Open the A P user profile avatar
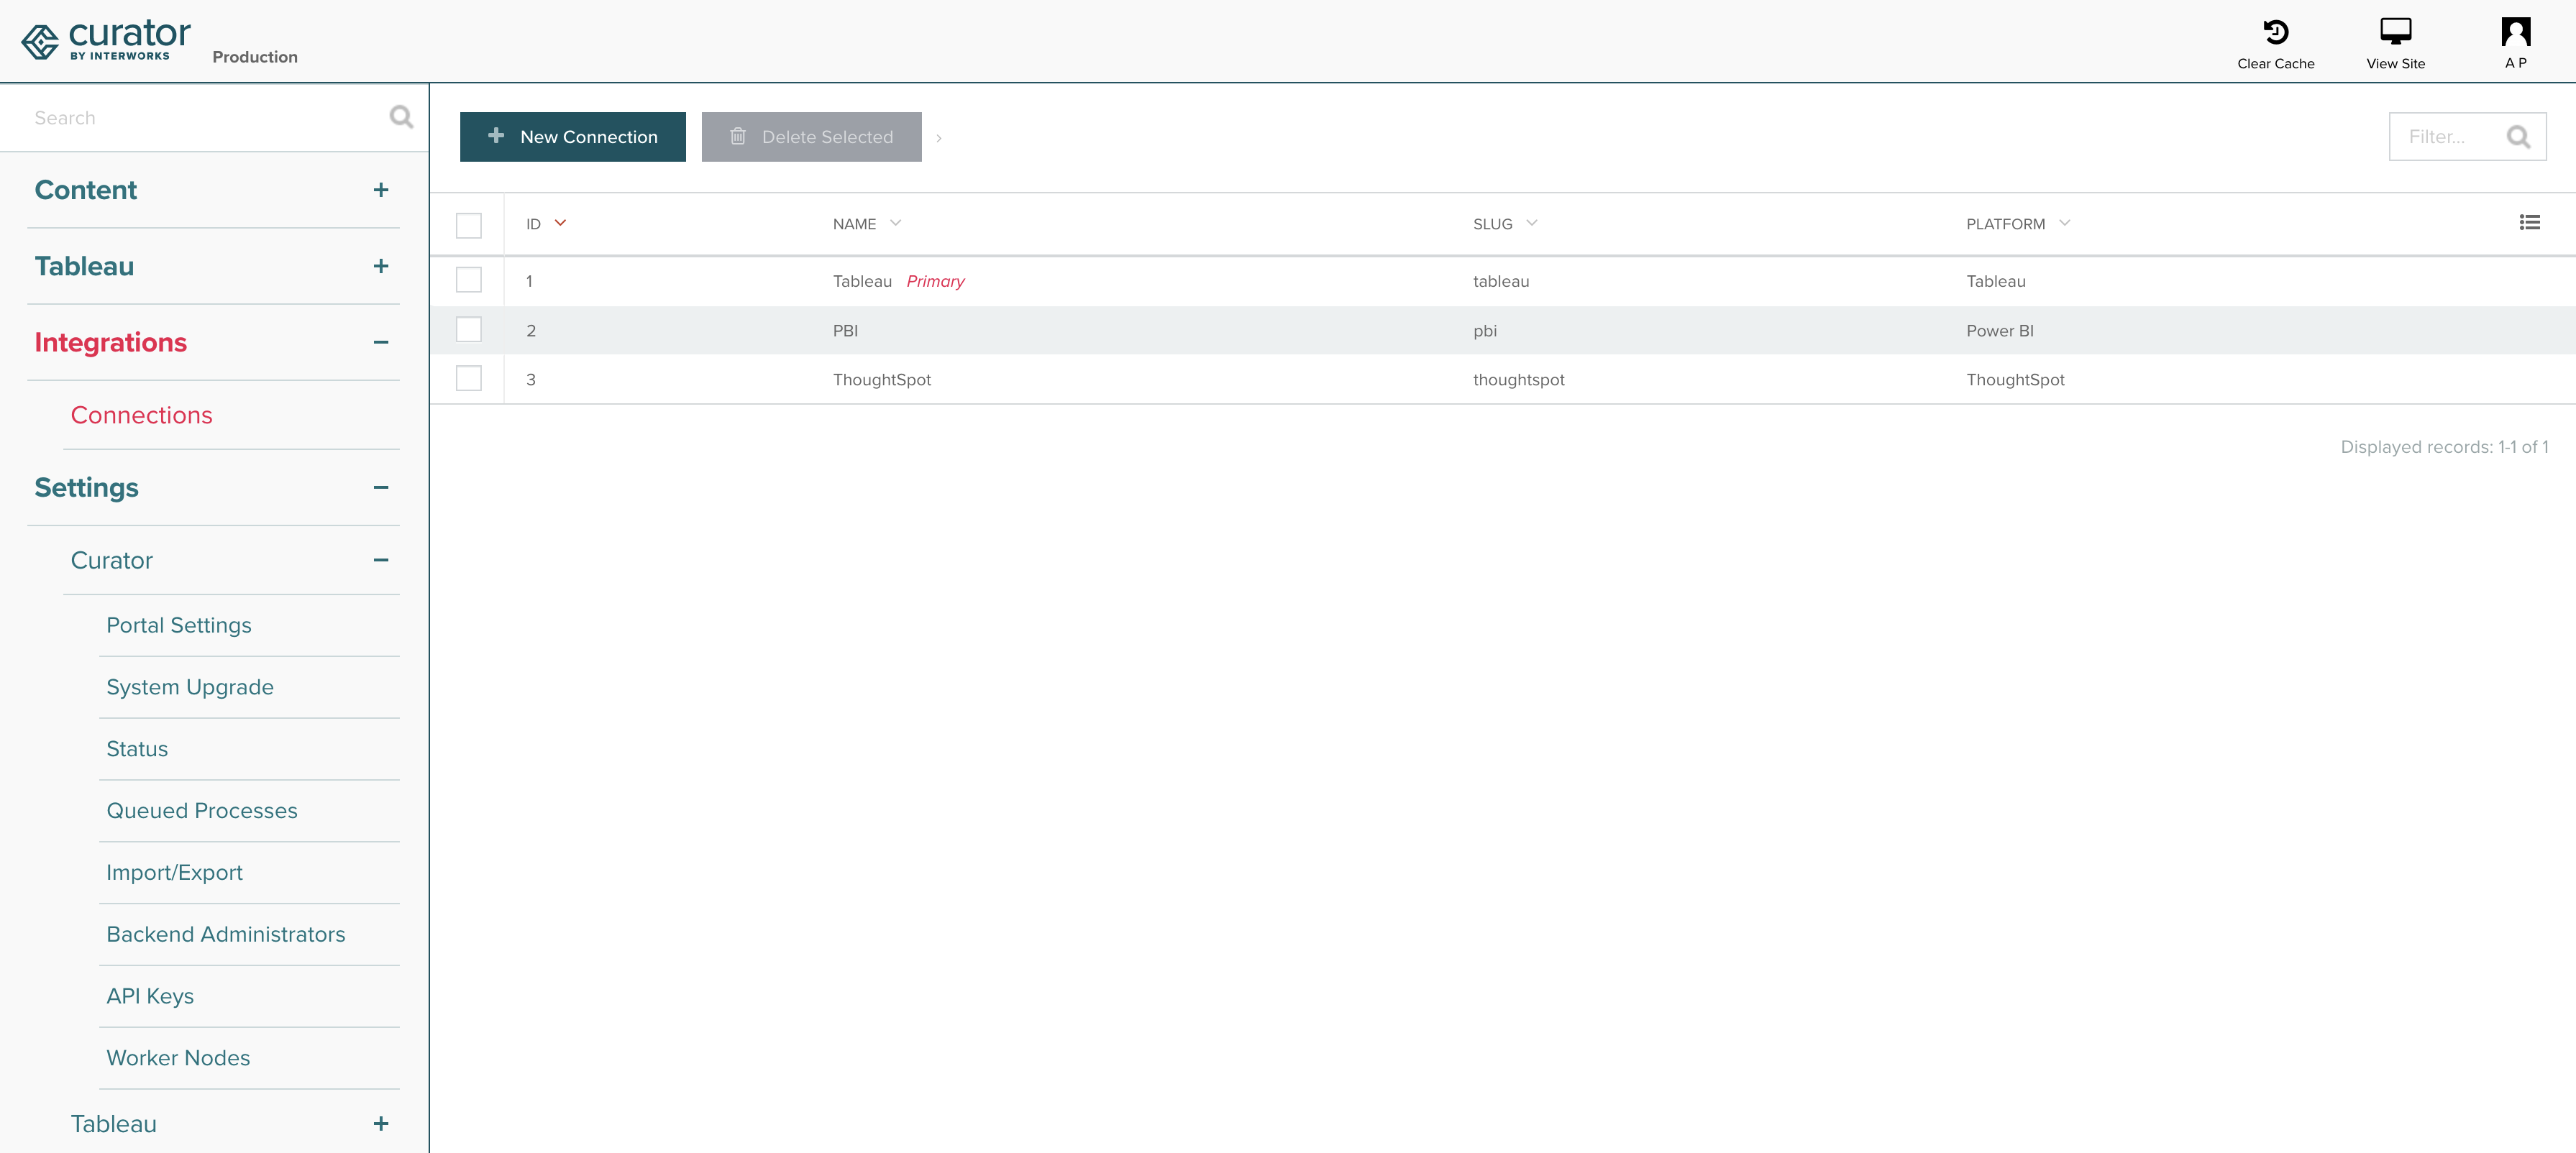The width and height of the screenshot is (2576, 1153). 2516,31
